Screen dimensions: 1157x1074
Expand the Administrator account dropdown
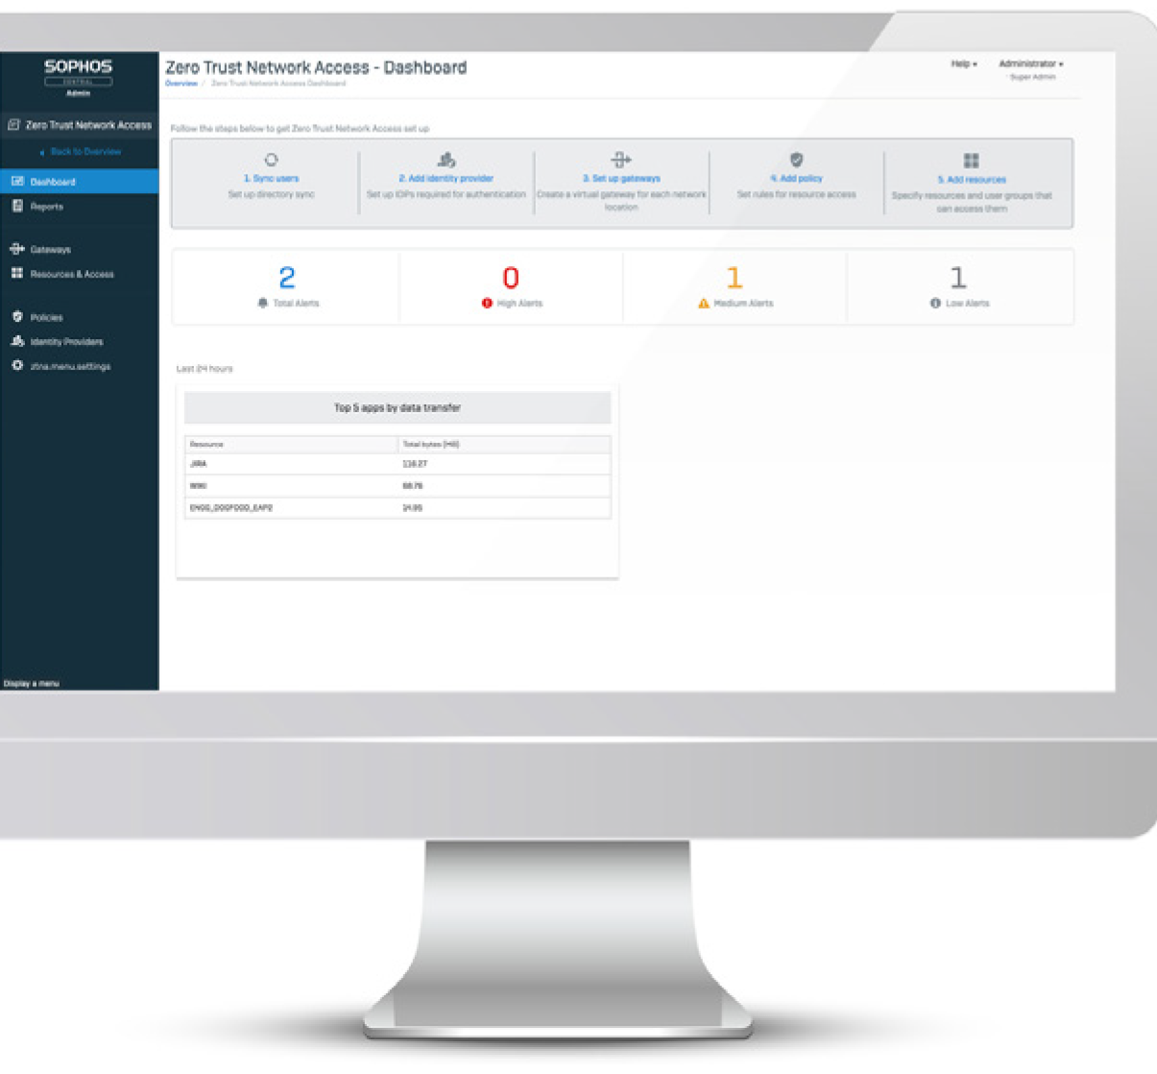[x=1030, y=64]
